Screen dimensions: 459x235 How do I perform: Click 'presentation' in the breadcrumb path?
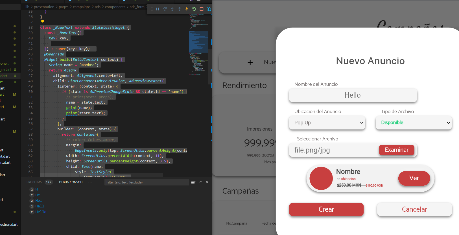44,7
